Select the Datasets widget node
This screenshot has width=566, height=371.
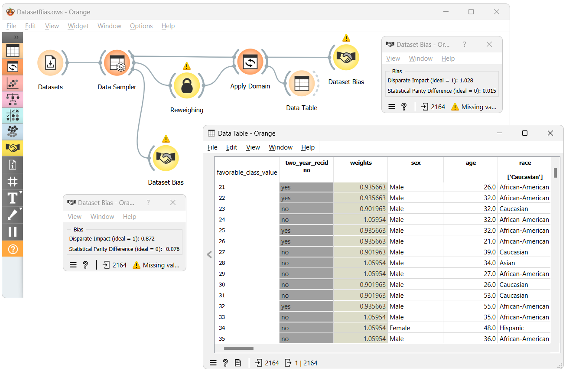tap(50, 63)
